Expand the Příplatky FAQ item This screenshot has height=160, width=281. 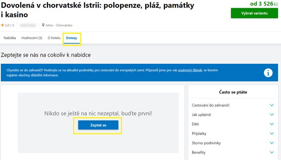[x=233, y=134]
